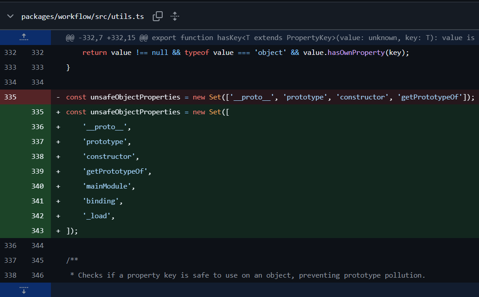
Task: Copy the utils.ts file path
Action: [x=158, y=17]
